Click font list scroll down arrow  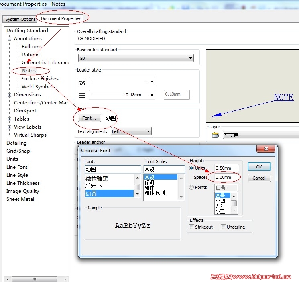pos(137,194)
